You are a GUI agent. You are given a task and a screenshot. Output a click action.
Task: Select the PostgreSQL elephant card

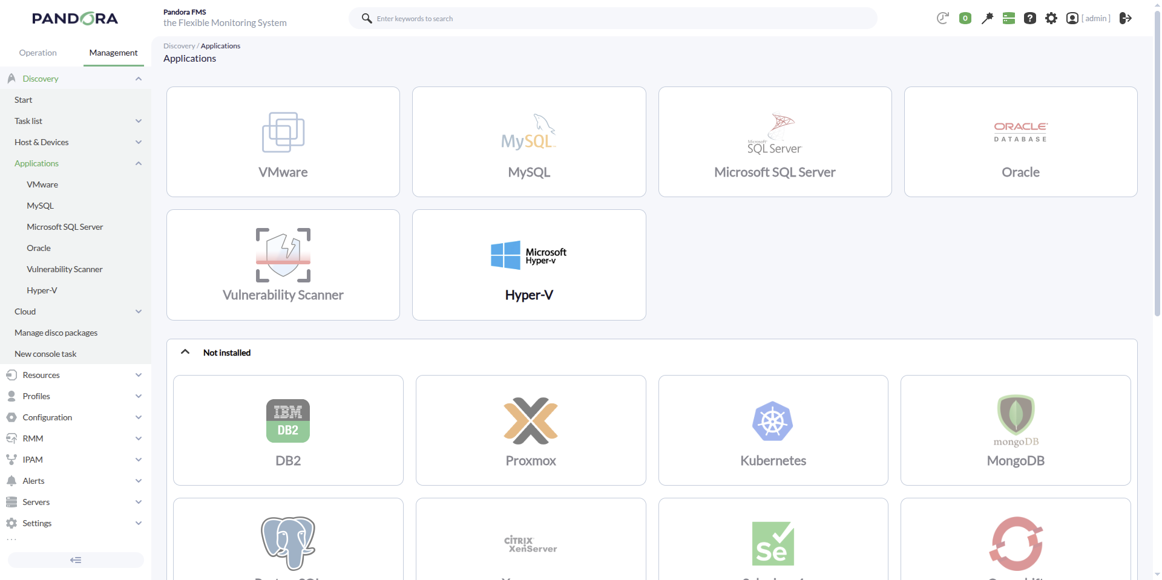tap(288, 539)
